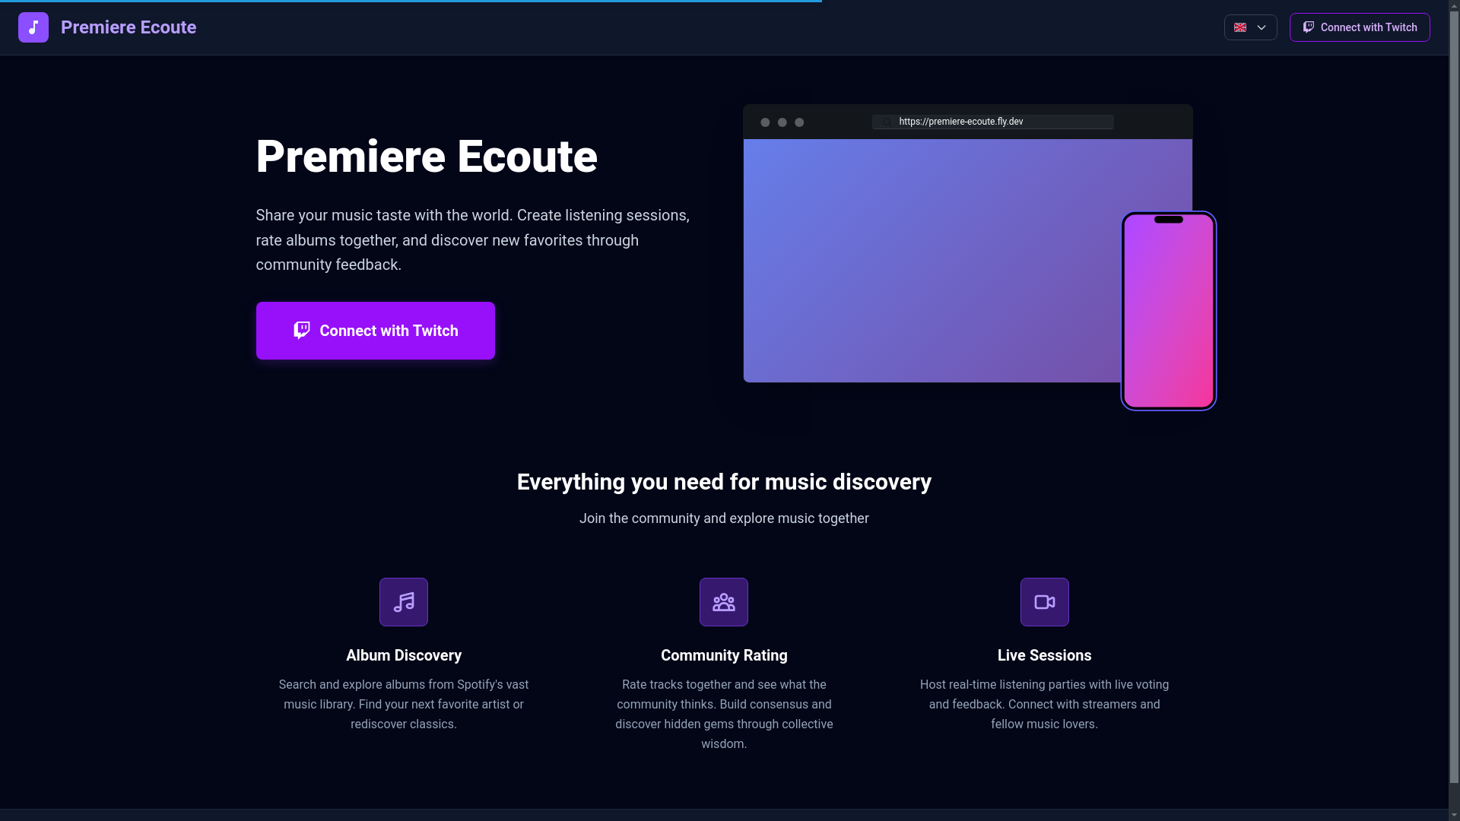Click the search icon in mockup URL bar
This screenshot has width=1460, height=821.
pyautogui.click(x=887, y=122)
